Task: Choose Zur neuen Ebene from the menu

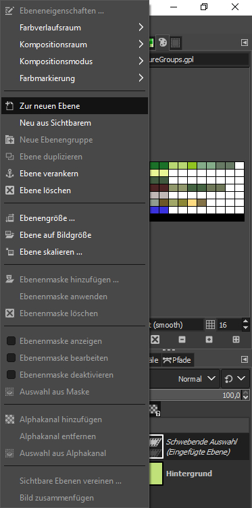Action: point(74,106)
